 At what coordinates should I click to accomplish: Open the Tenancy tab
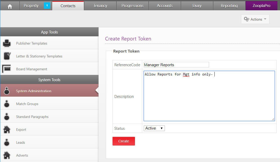pos(100,6)
